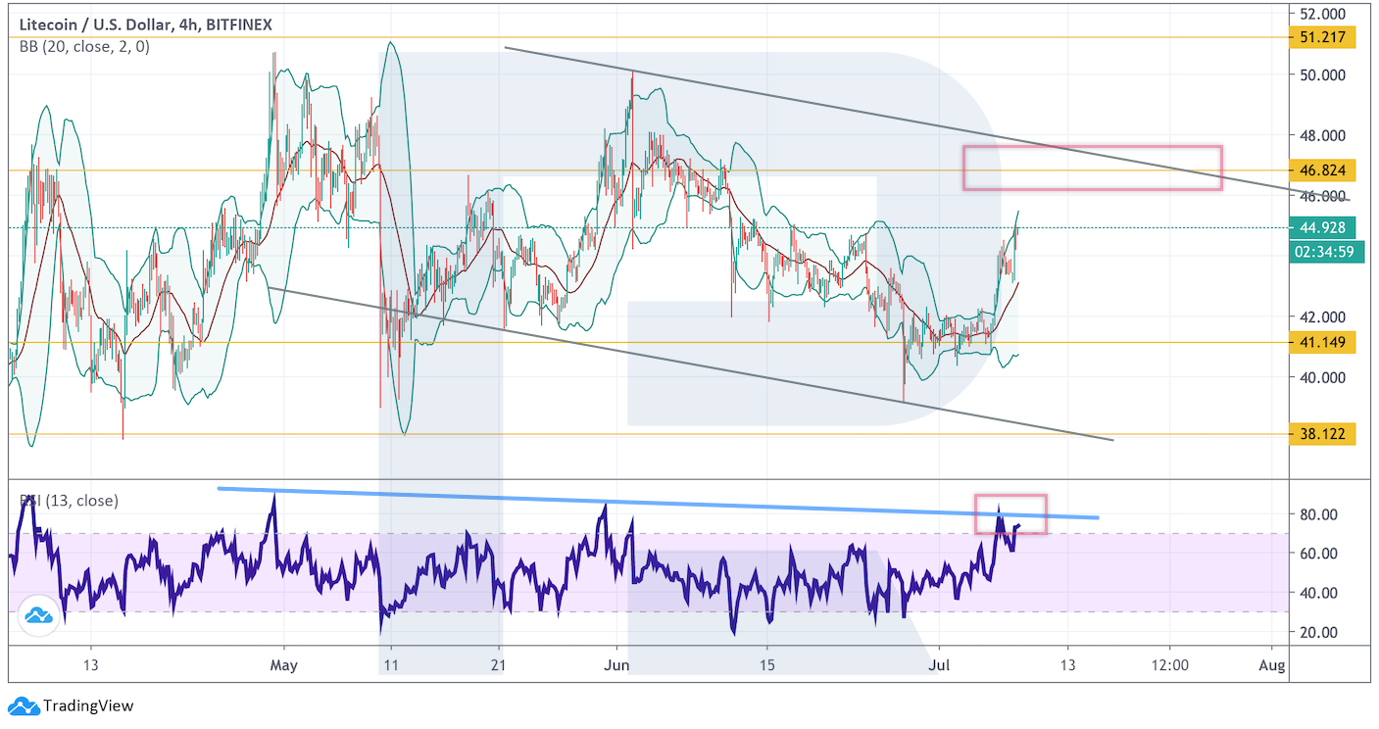Click the yellow 46.824 price label
The height and width of the screenshot is (729, 1379).
pyautogui.click(x=1322, y=170)
